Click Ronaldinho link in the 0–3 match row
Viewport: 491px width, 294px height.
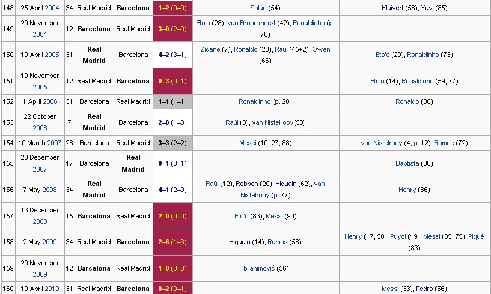pyautogui.click(x=418, y=81)
